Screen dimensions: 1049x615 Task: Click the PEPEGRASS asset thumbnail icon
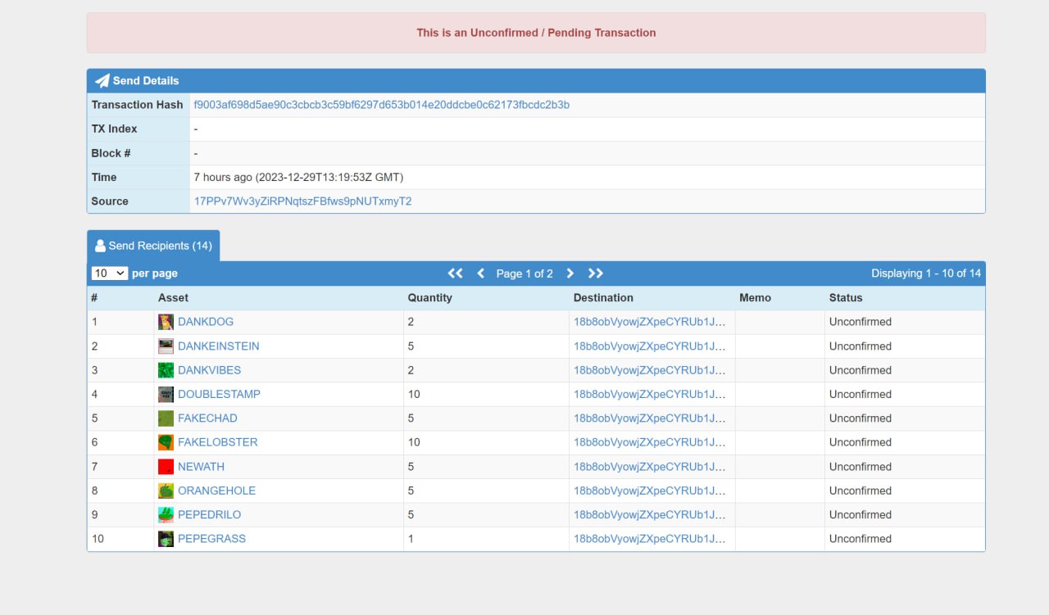166,539
